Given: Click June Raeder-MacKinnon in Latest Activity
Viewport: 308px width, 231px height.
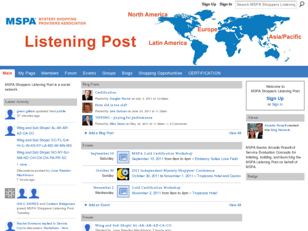Looking at the screenshot, I should point(44,173).
